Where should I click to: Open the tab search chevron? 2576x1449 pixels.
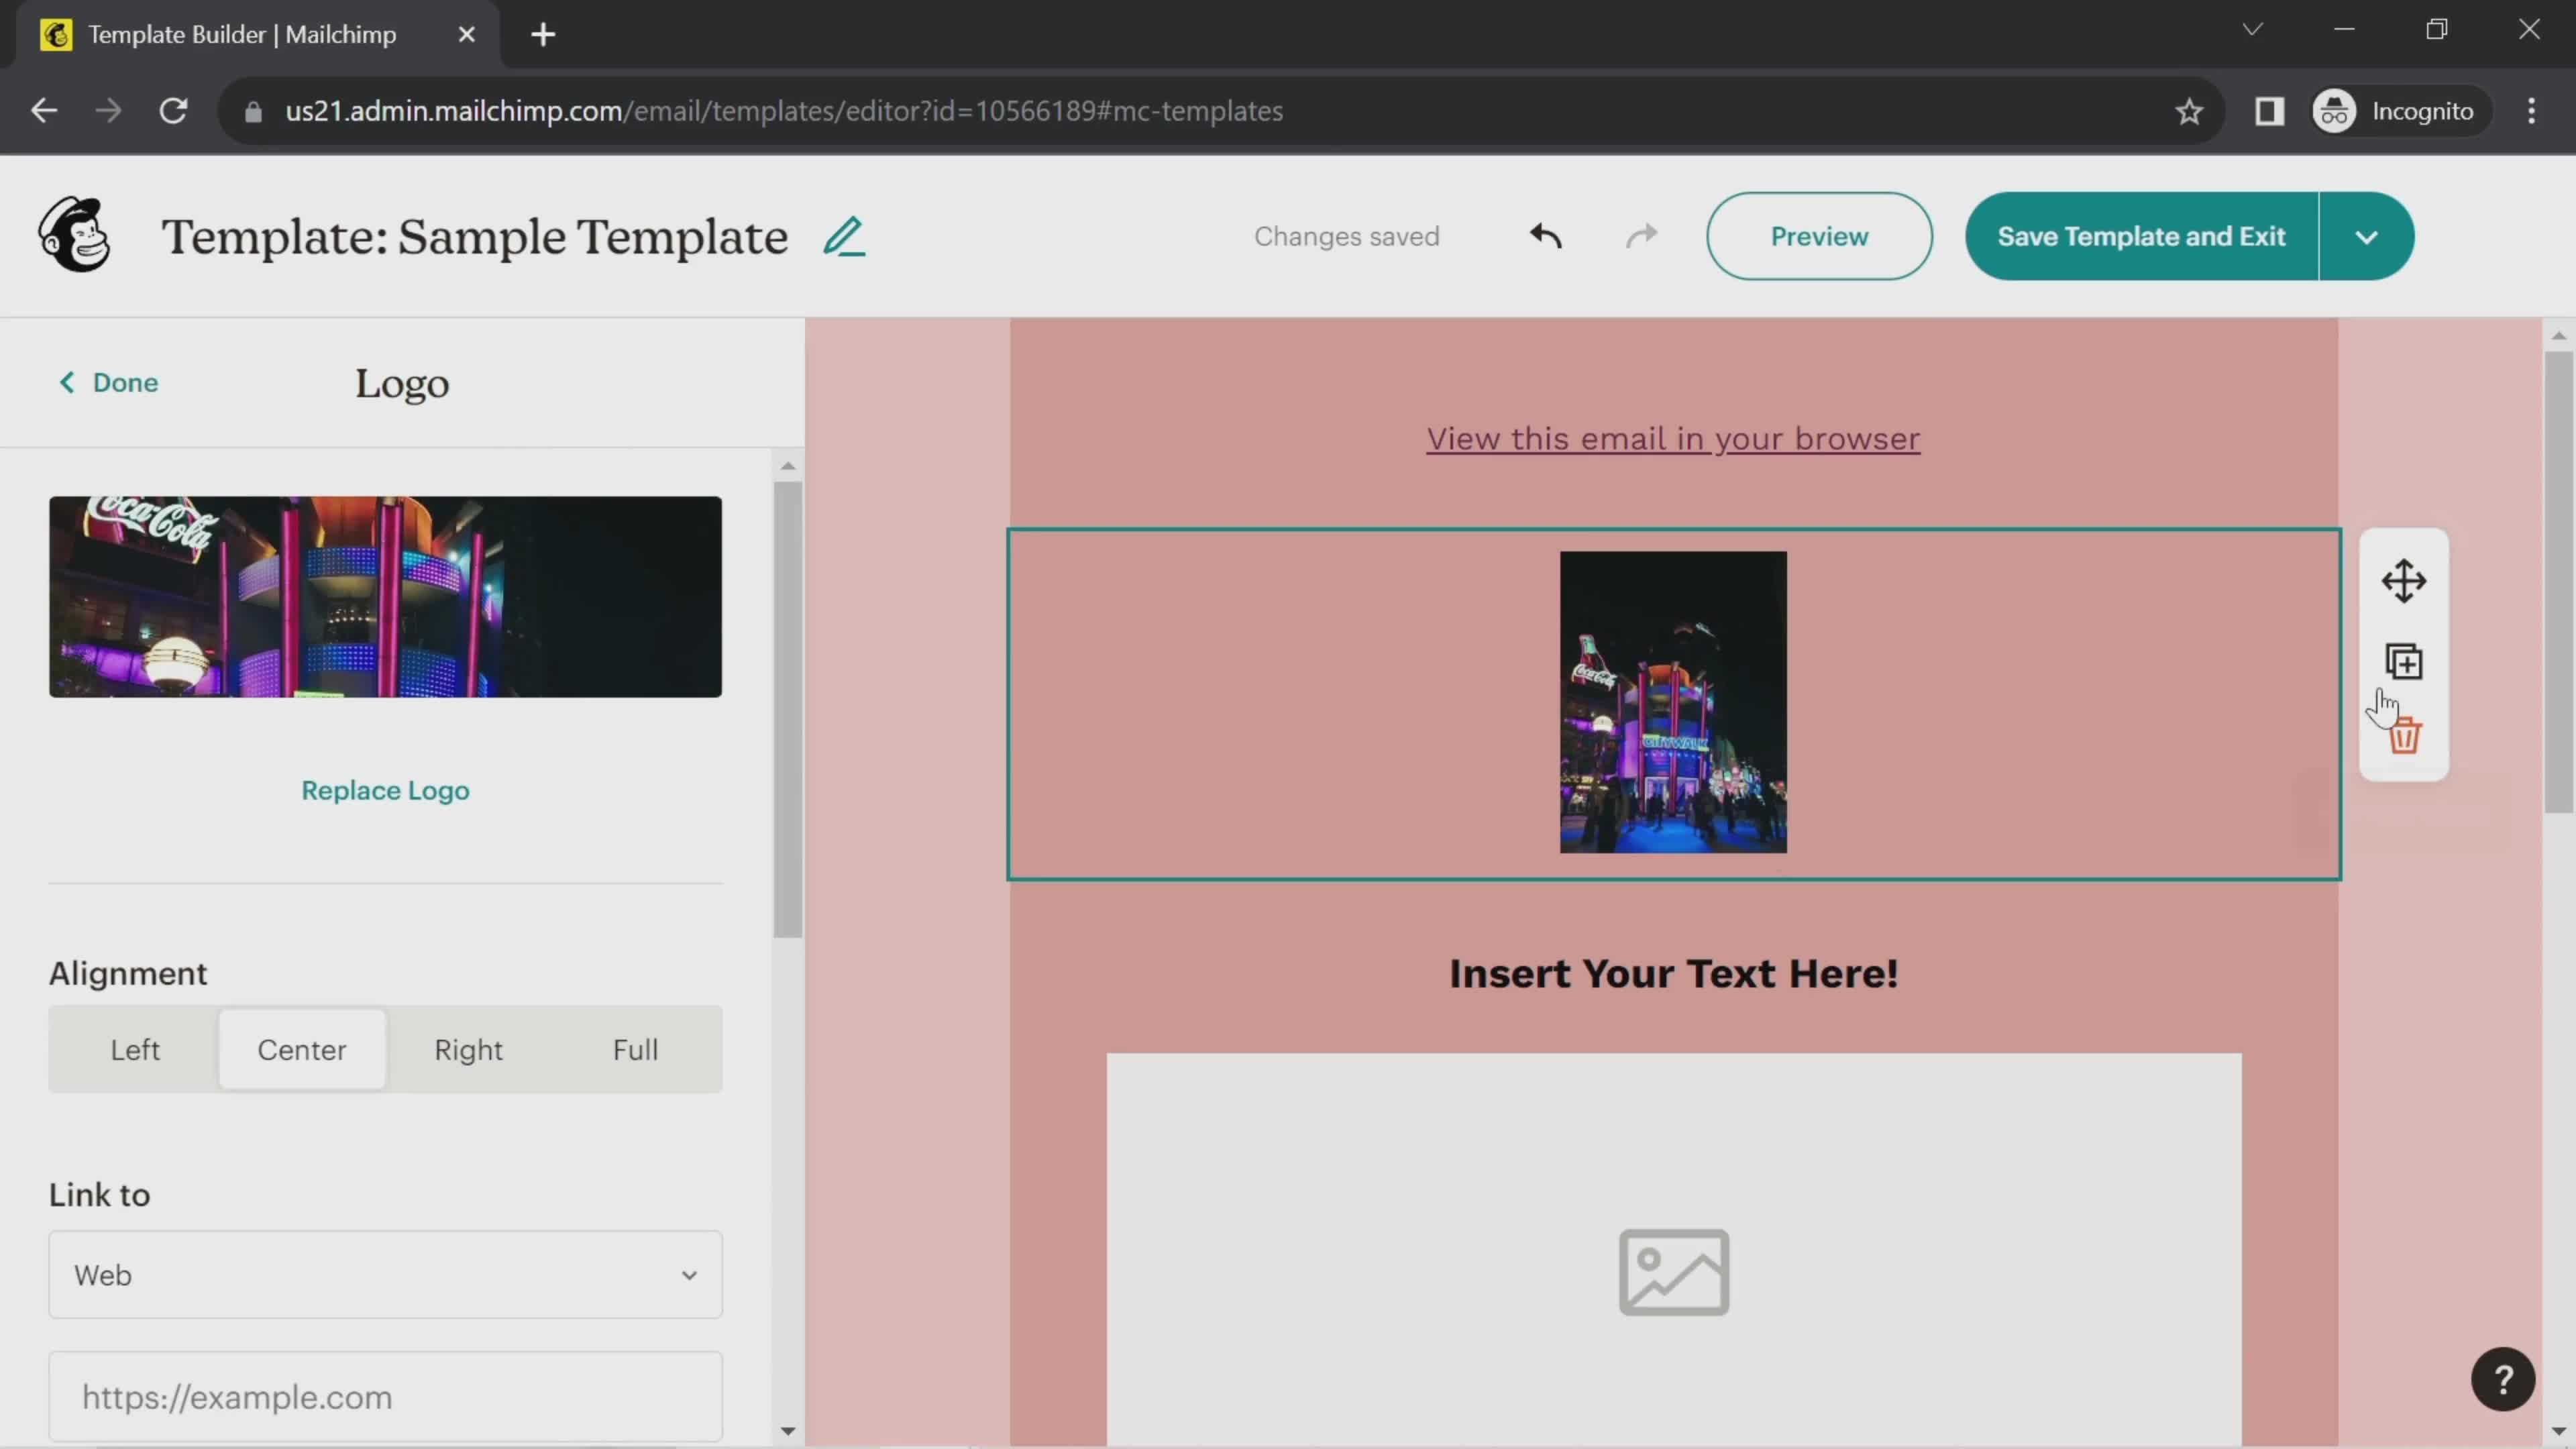pyautogui.click(x=2252, y=29)
